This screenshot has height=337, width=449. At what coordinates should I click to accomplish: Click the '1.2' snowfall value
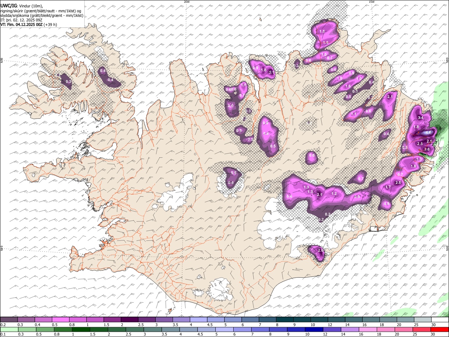(334, 193)
